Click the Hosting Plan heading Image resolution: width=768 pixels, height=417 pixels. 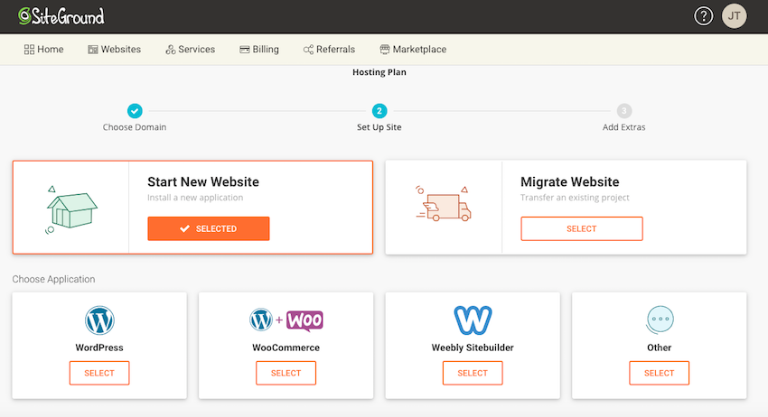pos(379,72)
